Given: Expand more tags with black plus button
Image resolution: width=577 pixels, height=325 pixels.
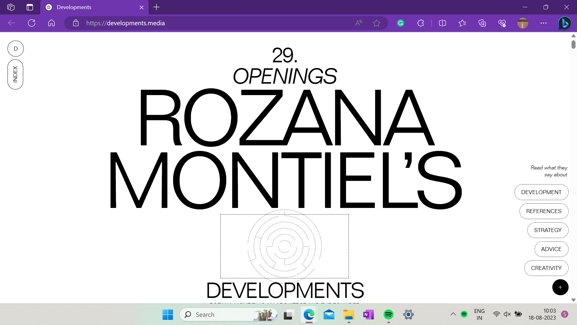Looking at the screenshot, I should point(560,287).
